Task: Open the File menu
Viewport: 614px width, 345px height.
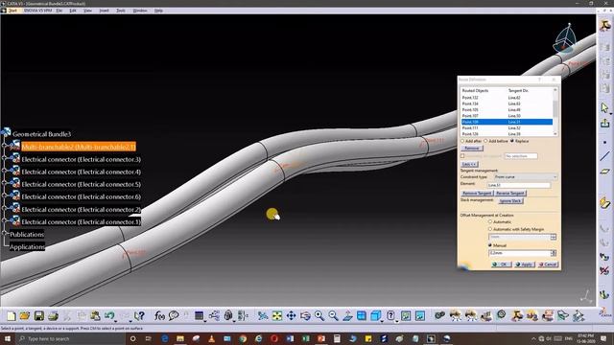Action: 59,11
